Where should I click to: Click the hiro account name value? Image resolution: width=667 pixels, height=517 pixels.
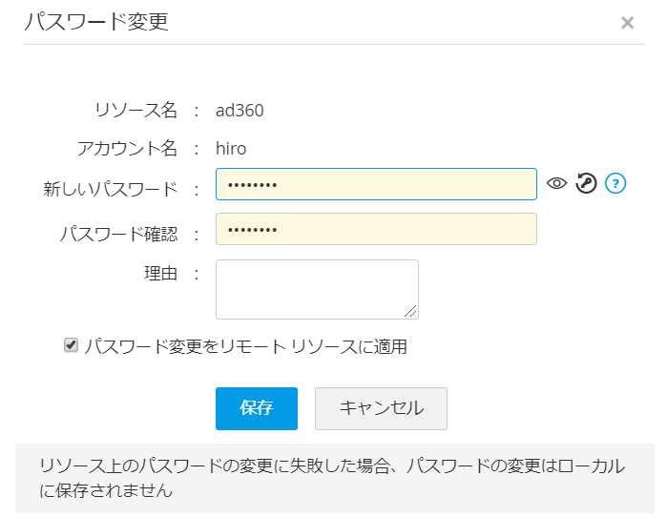click(231, 149)
